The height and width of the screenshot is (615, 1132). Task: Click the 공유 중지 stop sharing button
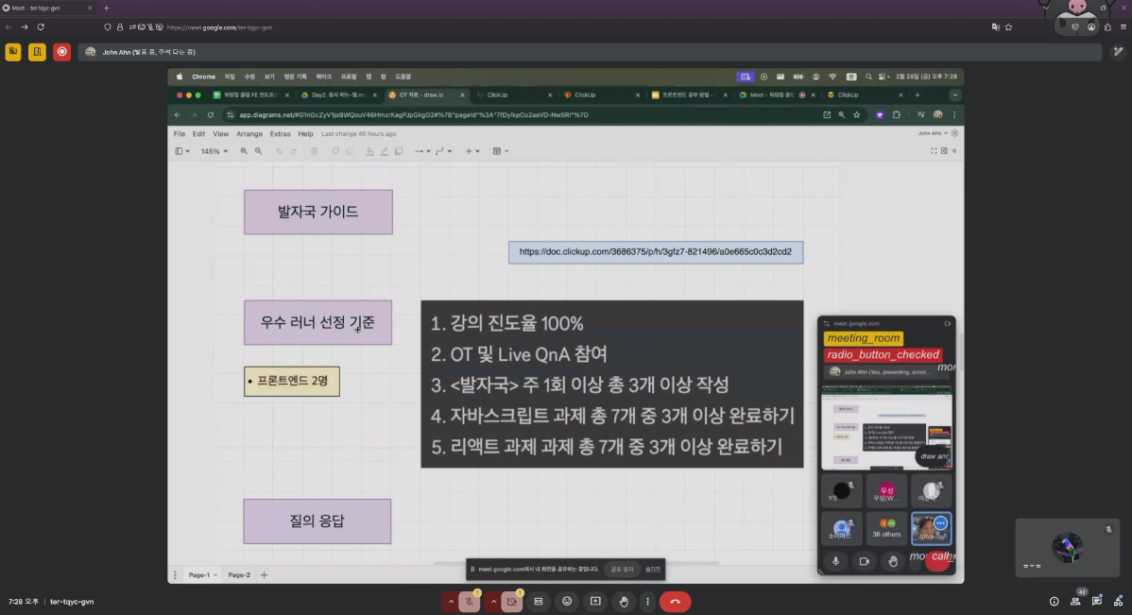pyautogui.click(x=622, y=570)
